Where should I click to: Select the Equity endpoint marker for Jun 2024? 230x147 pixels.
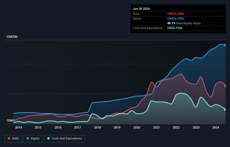[x=225, y=45]
